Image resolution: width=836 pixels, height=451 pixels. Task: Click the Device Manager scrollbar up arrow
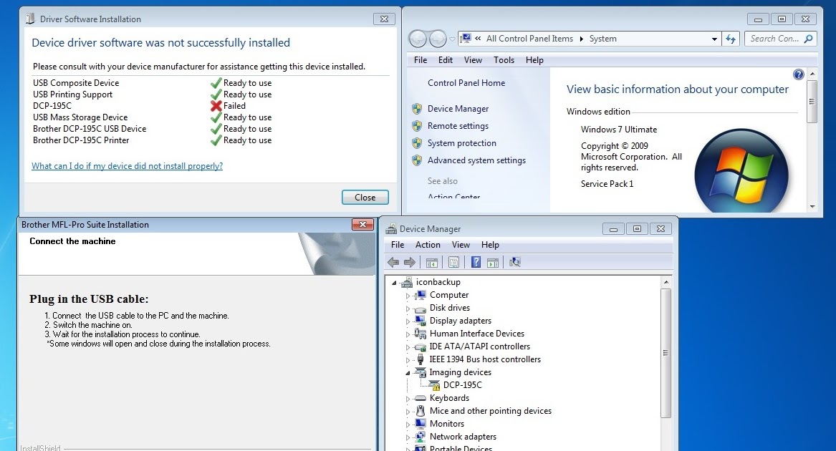click(666, 282)
